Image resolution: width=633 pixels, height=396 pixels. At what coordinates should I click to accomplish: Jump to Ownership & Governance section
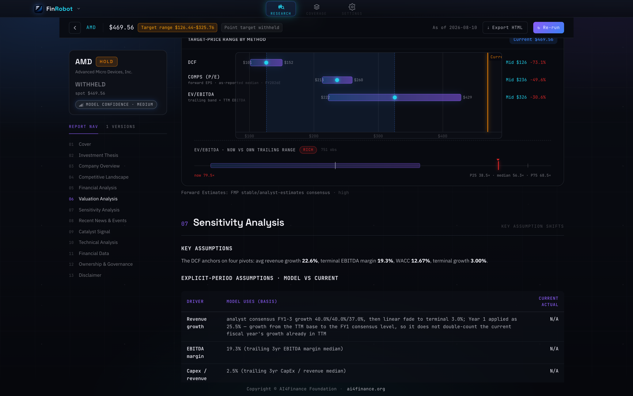click(106, 264)
